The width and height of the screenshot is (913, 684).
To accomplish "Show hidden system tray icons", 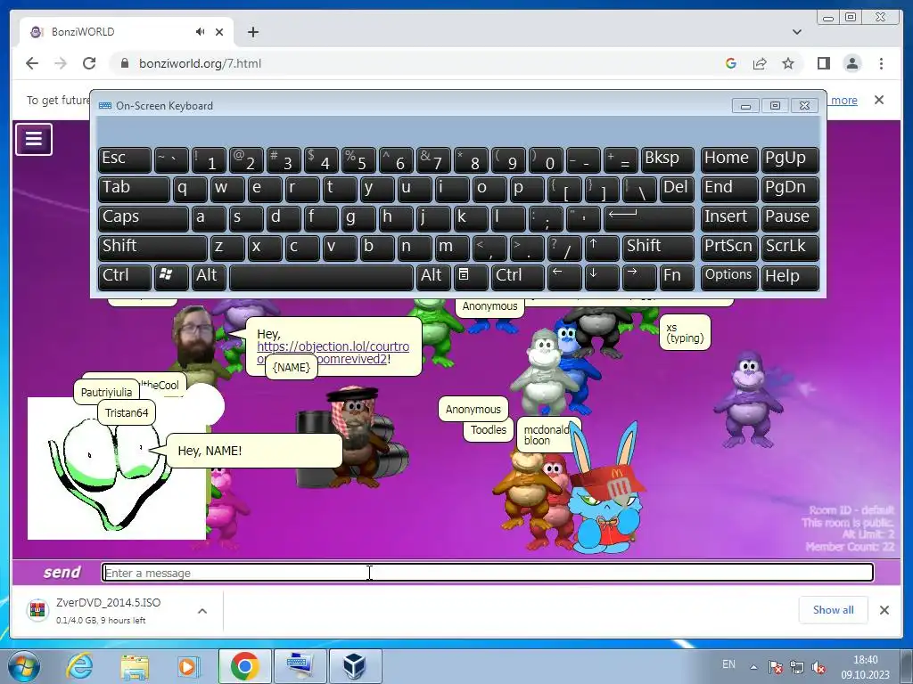I will [753, 667].
